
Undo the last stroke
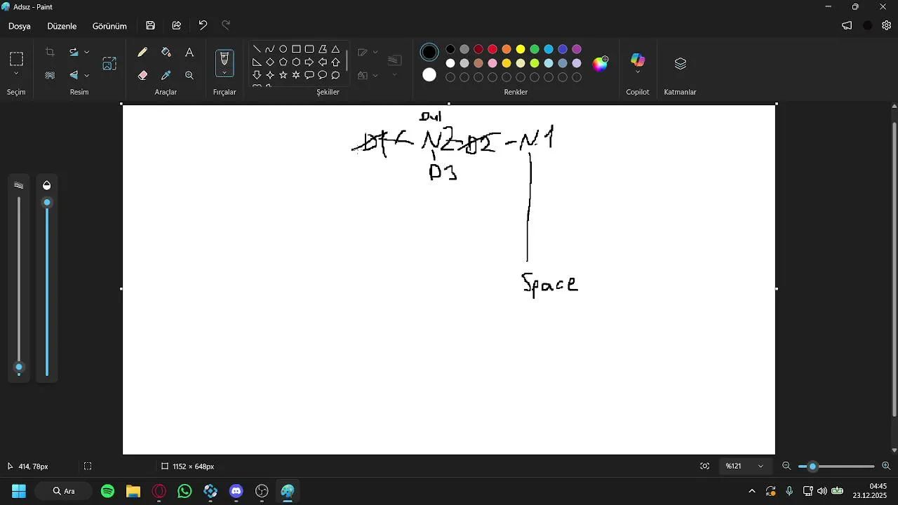203,25
